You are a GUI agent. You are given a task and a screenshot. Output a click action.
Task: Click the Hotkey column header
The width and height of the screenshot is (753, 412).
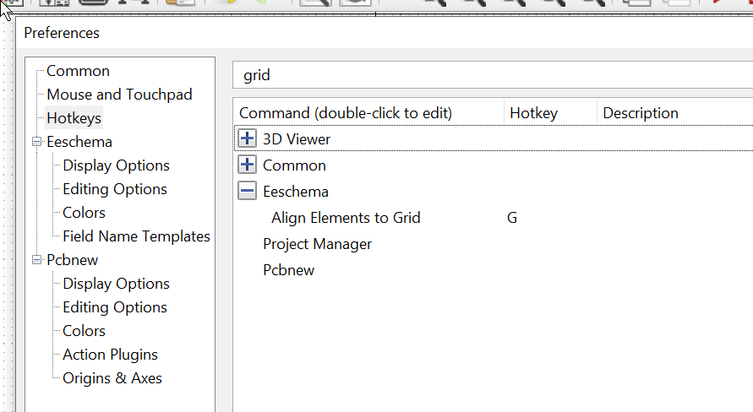[533, 113]
